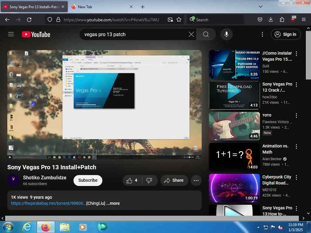The width and height of the screenshot is (311, 233).
Task: Click the youtube.com address bar URL
Action: point(111,20)
